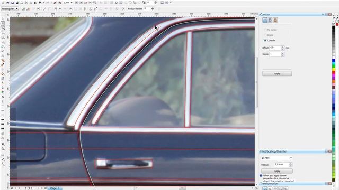
Task: Apply the Fillet radius settings
Action: tap(277, 171)
